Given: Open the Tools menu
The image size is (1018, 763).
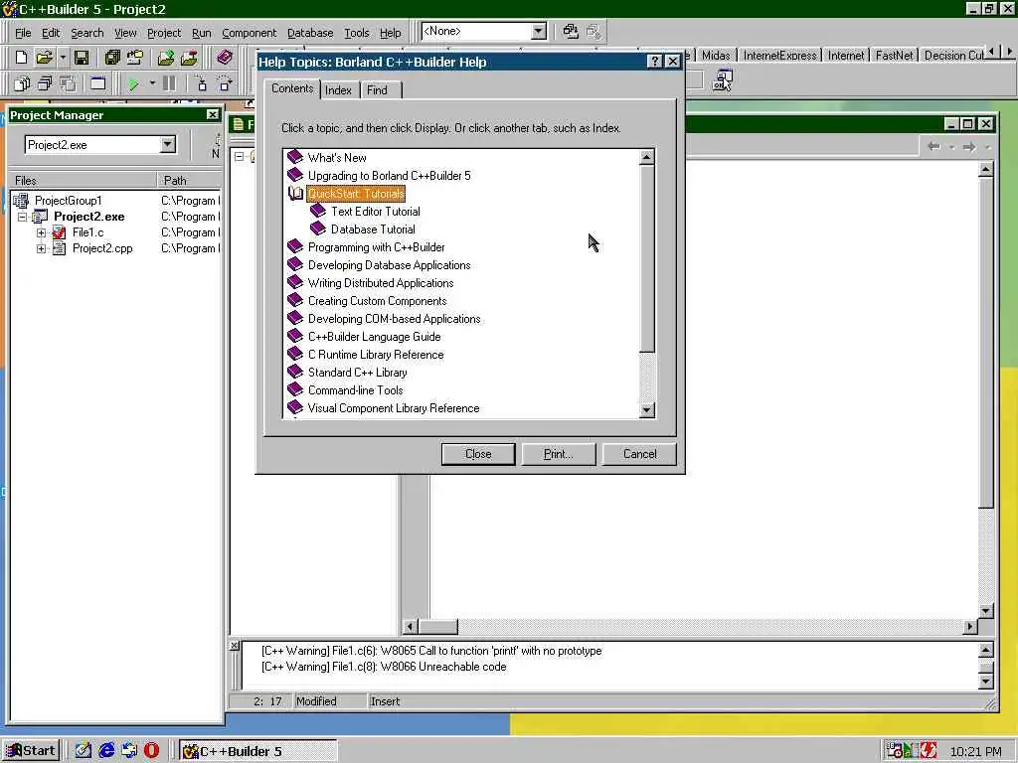Looking at the screenshot, I should click(x=357, y=33).
